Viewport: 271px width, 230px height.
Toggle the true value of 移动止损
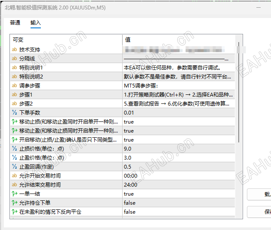click(129, 122)
